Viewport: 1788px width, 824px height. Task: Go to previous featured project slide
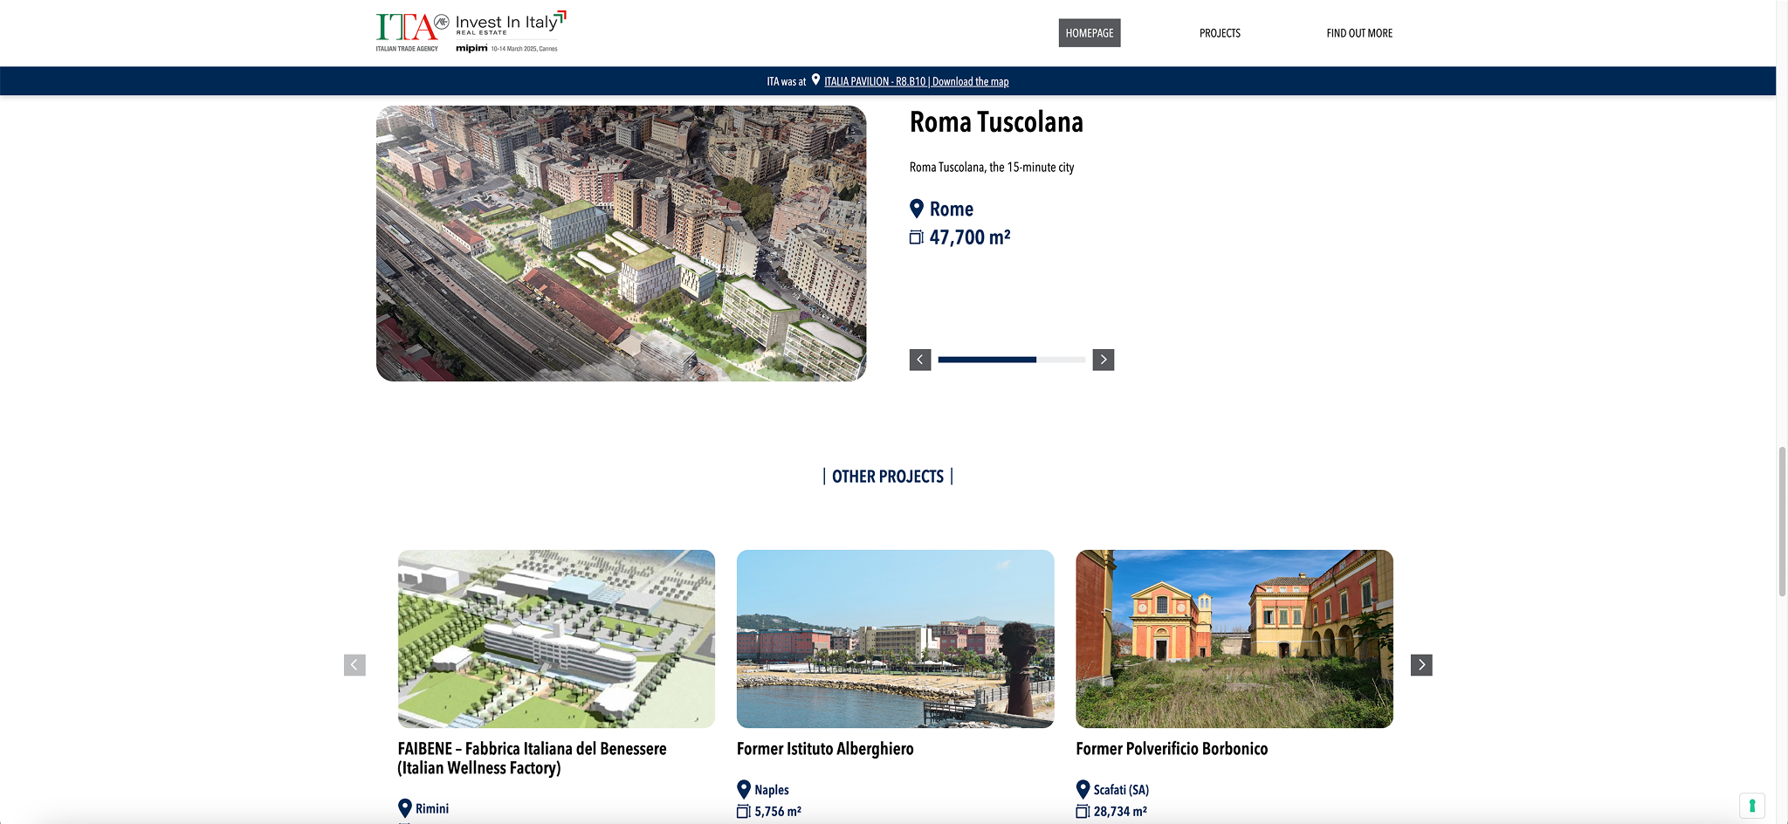click(920, 360)
